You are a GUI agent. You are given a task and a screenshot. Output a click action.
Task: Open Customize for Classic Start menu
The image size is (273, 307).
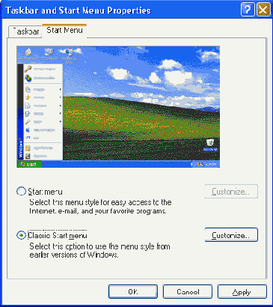(231, 235)
